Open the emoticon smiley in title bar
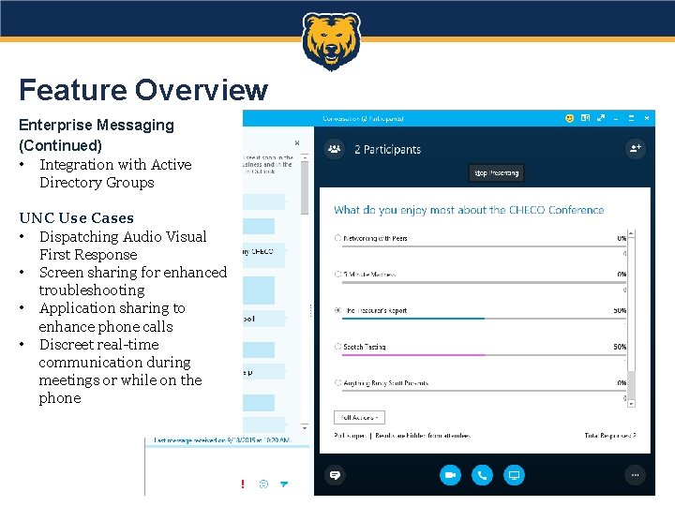The height and width of the screenshot is (506, 675). tap(569, 118)
